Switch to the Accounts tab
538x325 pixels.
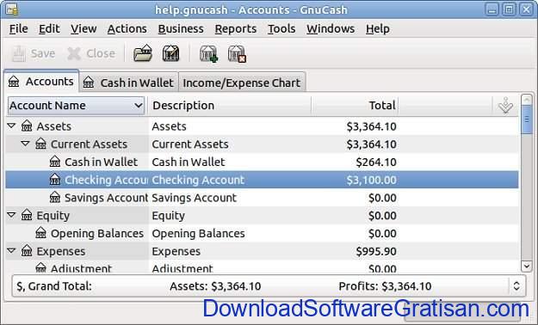pos(41,82)
